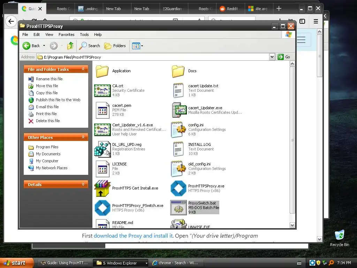The image size is (357, 268).
Task: Select the DL_URL_UPD.reg registry icon
Action: (102, 149)
